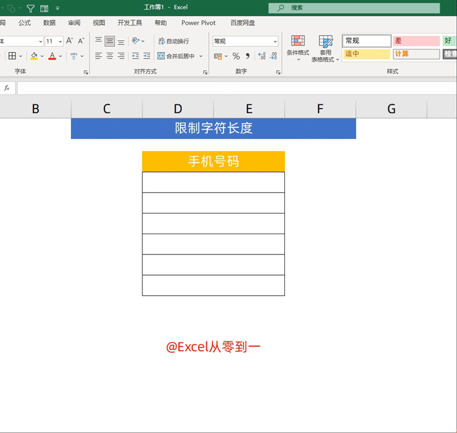The image size is (457, 433).
Task: Click the increase font size icon
Action: 70,41
